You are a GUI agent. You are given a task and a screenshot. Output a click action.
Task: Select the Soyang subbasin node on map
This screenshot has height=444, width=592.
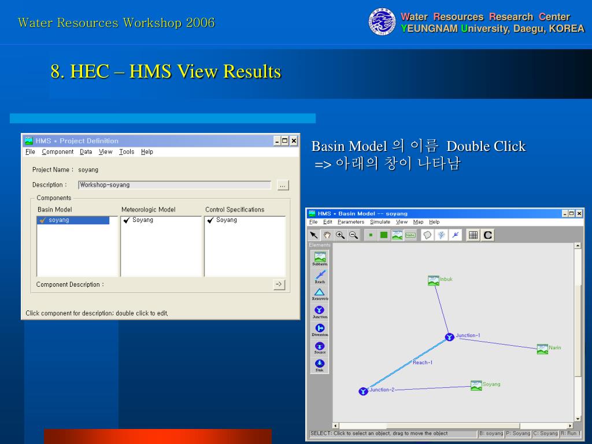click(x=476, y=386)
